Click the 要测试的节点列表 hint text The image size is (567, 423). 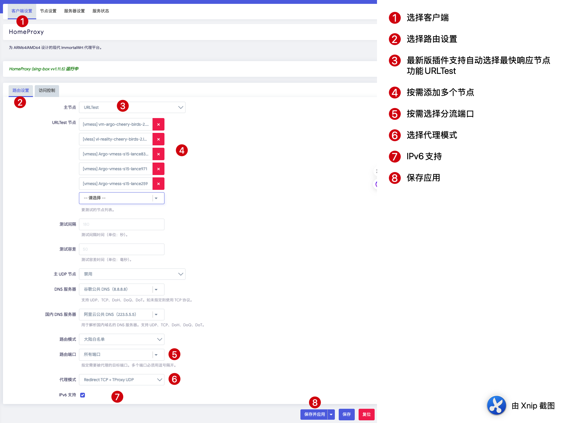tap(98, 210)
